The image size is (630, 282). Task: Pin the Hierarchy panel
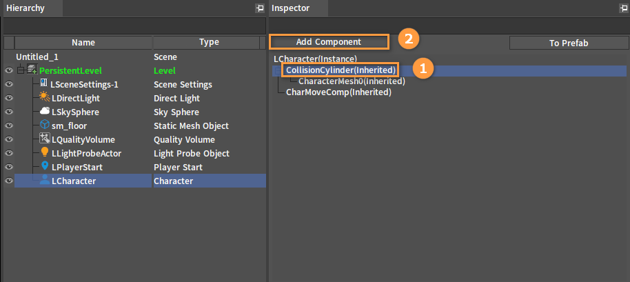pos(259,8)
